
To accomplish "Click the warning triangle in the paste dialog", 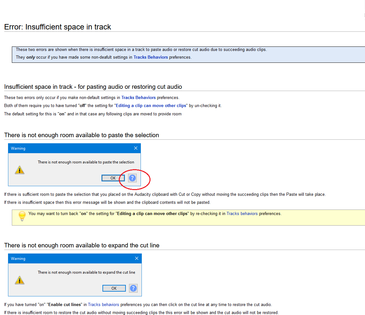I will (20, 170).
